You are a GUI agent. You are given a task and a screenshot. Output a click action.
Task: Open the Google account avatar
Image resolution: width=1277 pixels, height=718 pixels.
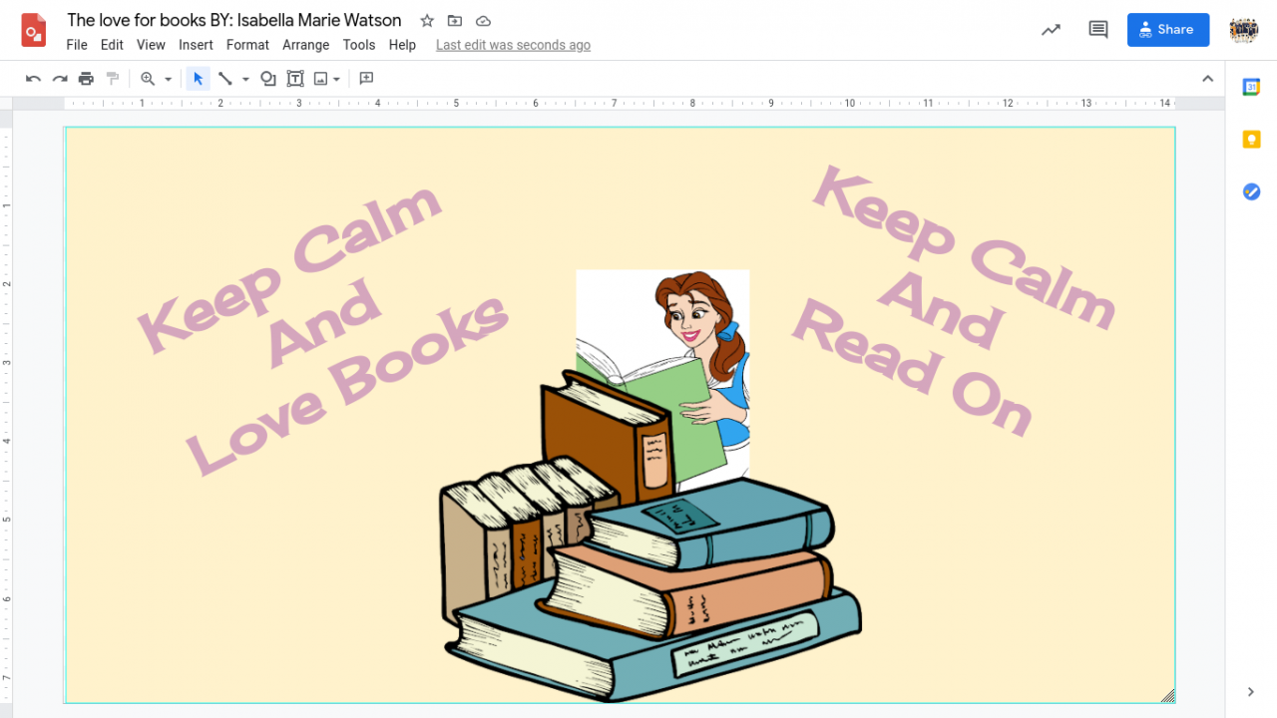pos(1244,30)
